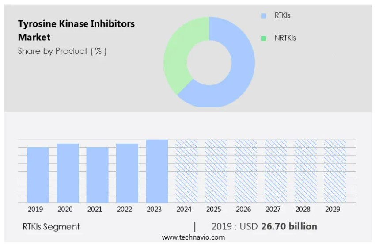Click the RTKIs blue legend swatch
The height and width of the screenshot is (248, 379).
tap(264, 16)
